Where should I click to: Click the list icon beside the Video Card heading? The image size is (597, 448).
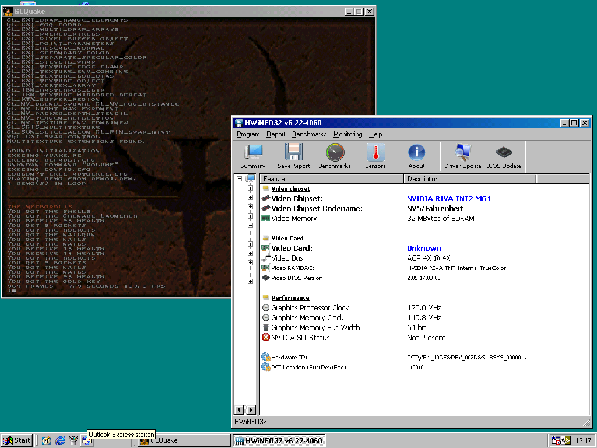[x=266, y=238]
